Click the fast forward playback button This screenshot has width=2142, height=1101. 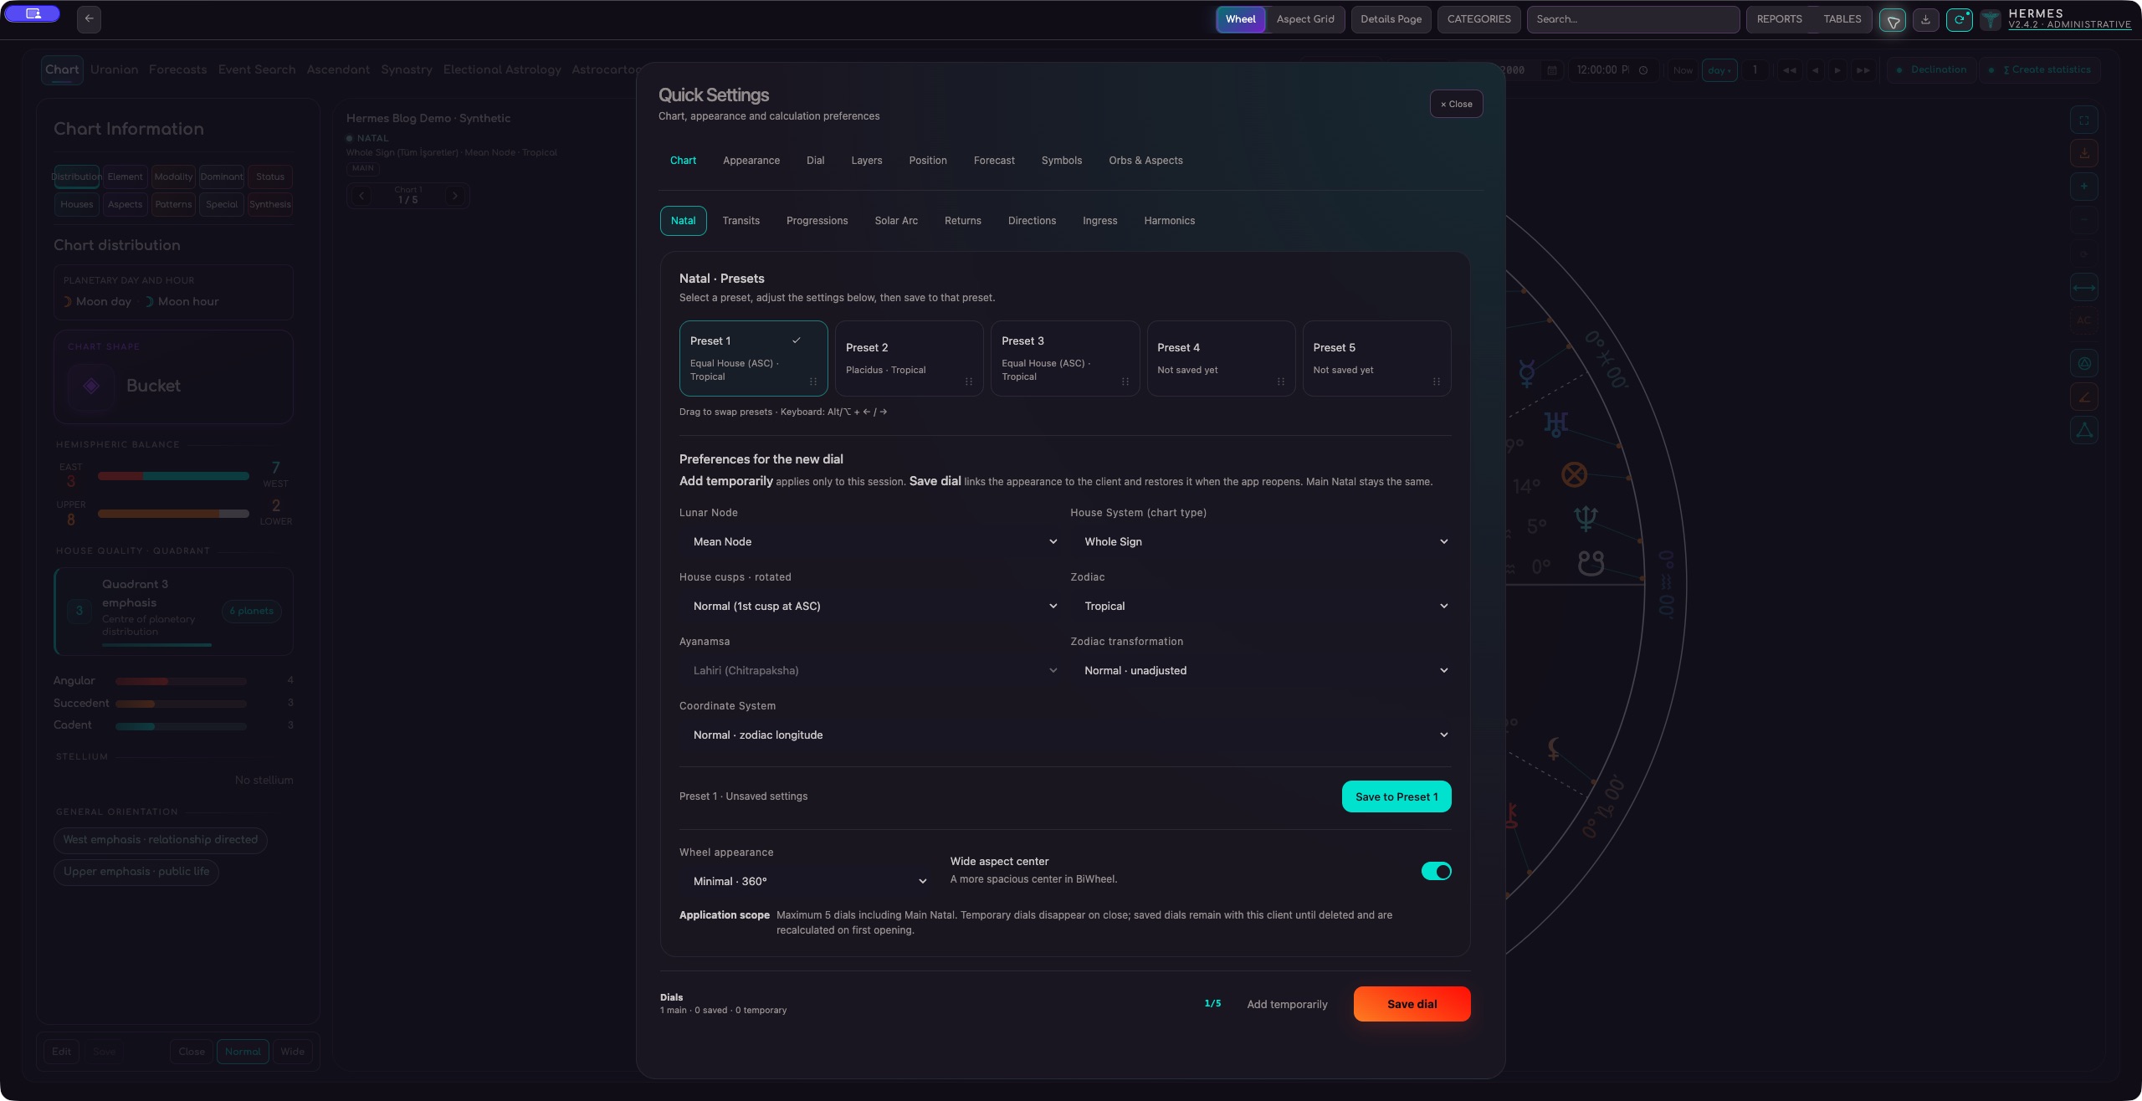point(1863,70)
